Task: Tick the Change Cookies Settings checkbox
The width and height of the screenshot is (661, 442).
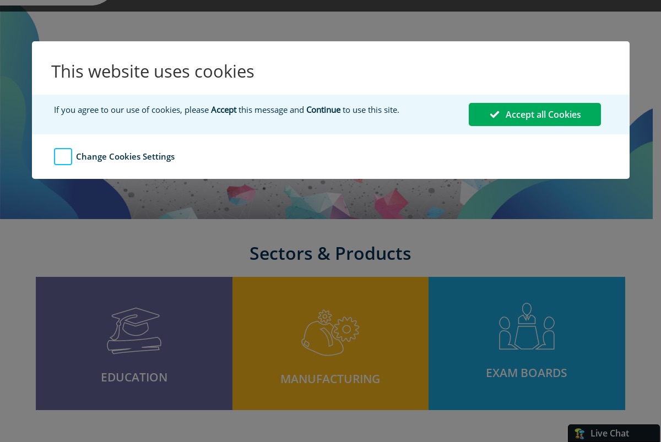Action: 63,156
